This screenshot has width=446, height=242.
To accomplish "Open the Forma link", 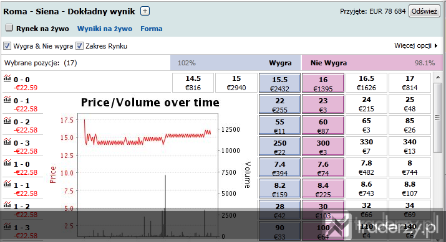I will tap(152, 29).
